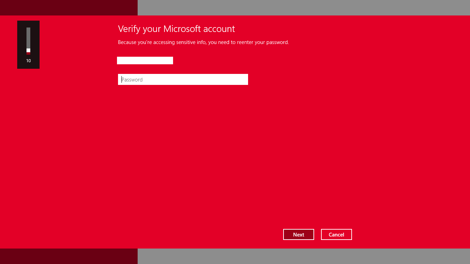Click the blanked-out account email box
The height and width of the screenshot is (264, 470).
[145, 60]
